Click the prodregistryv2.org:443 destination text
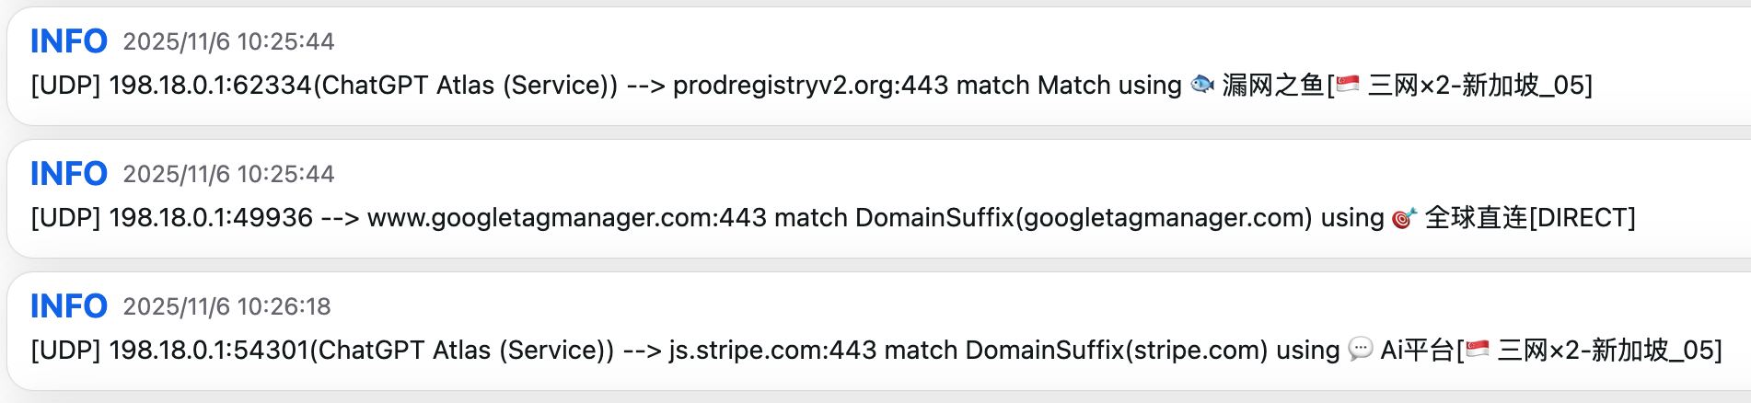Screen dimensions: 1751x403 coord(811,86)
